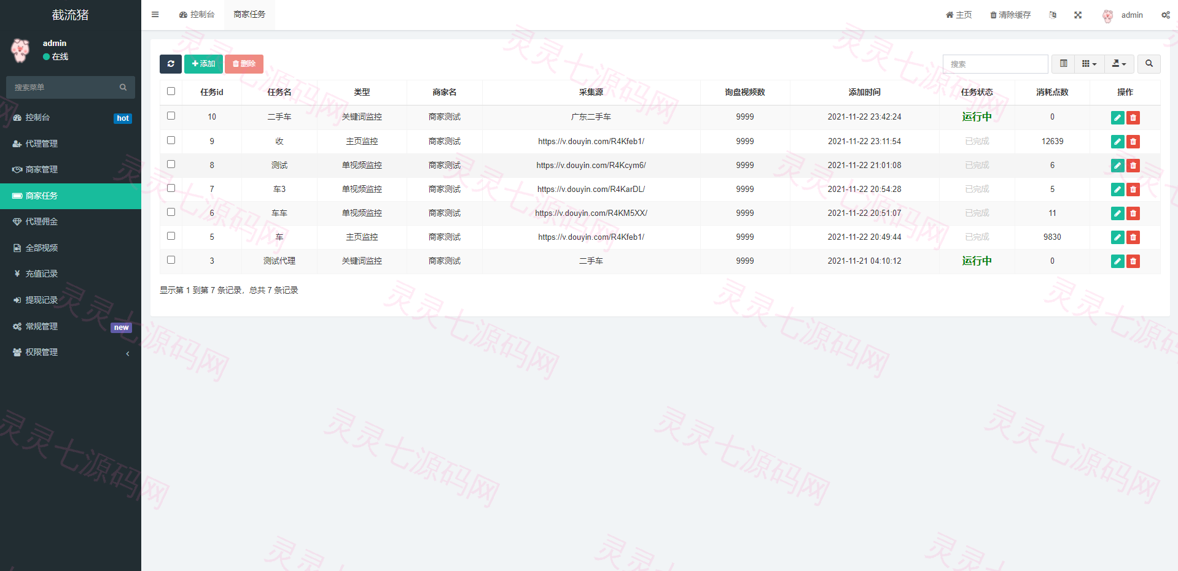Check the checkbox for task id 9
The width and height of the screenshot is (1178, 571).
tap(171, 140)
